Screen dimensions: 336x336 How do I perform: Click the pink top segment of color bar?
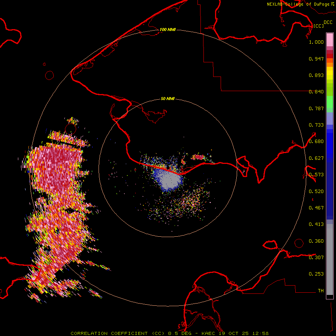click(330, 40)
